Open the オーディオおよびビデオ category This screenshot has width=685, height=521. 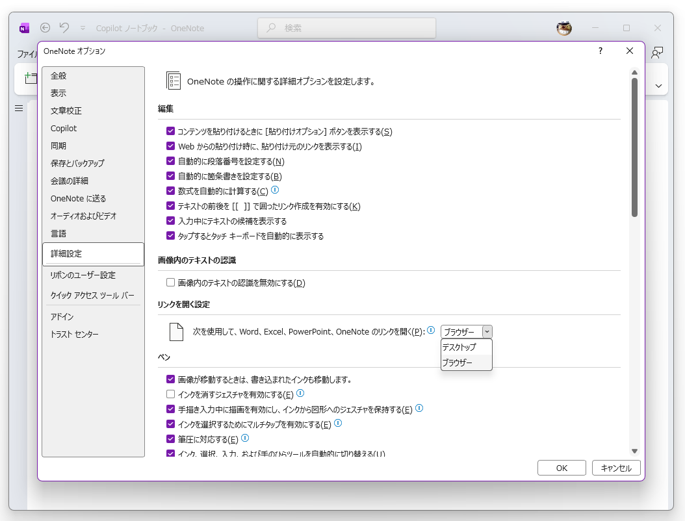pyautogui.click(x=93, y=216)
